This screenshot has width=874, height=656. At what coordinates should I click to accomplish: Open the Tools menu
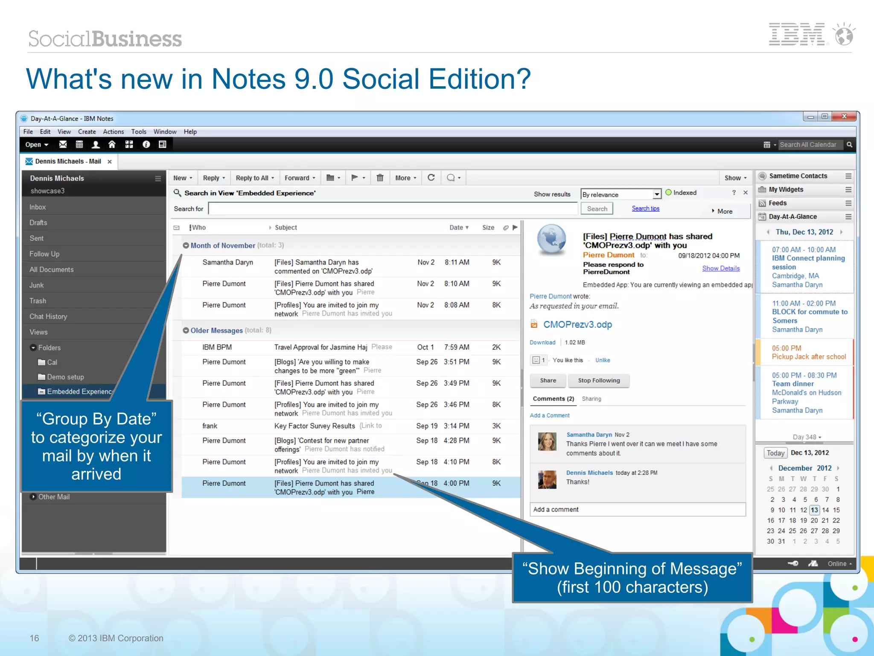pos(139,132)
